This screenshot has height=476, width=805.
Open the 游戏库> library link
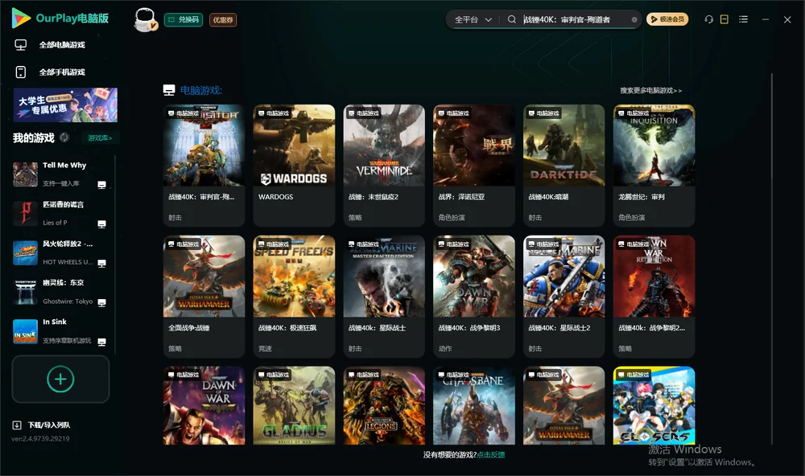click(100, 138)
